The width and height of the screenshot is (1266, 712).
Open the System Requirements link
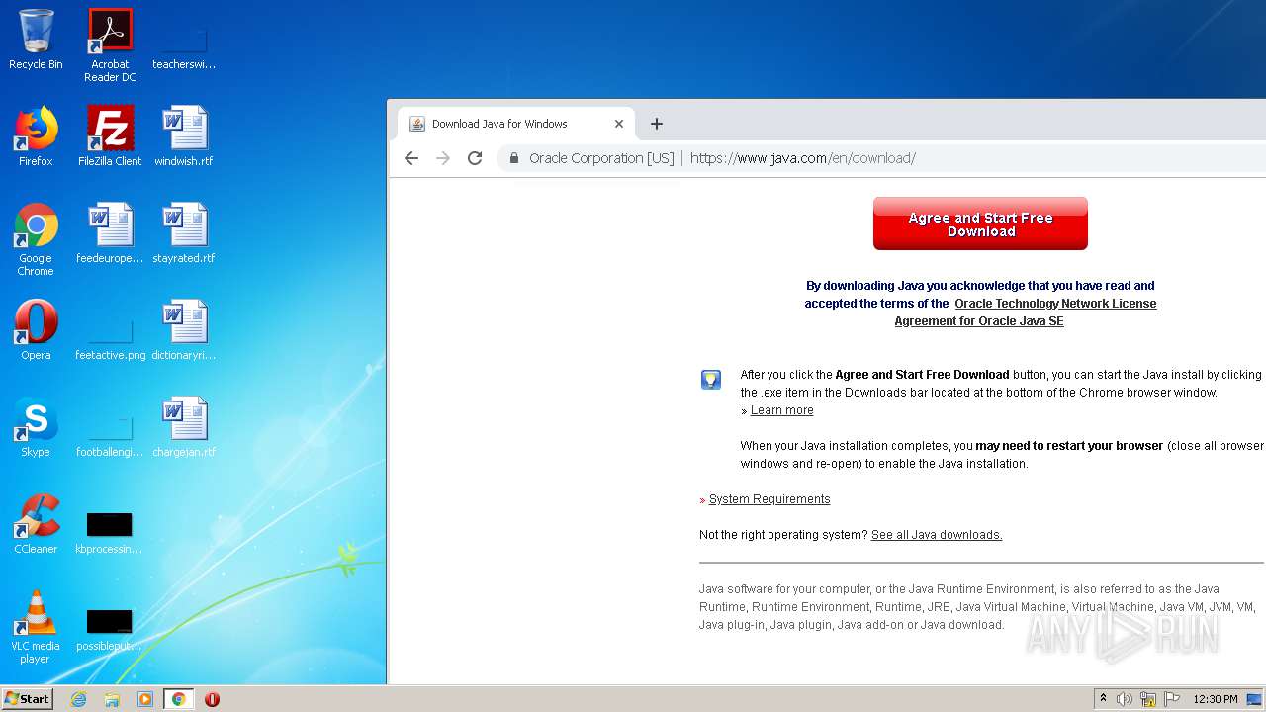click(x=769, y=499)
